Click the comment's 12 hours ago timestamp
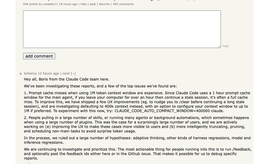The width and height of the screenshot is (269, 164). [x=48, y=73]
